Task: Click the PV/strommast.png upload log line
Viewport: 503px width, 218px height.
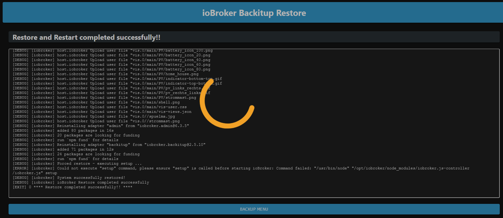Action: (104, 98)
